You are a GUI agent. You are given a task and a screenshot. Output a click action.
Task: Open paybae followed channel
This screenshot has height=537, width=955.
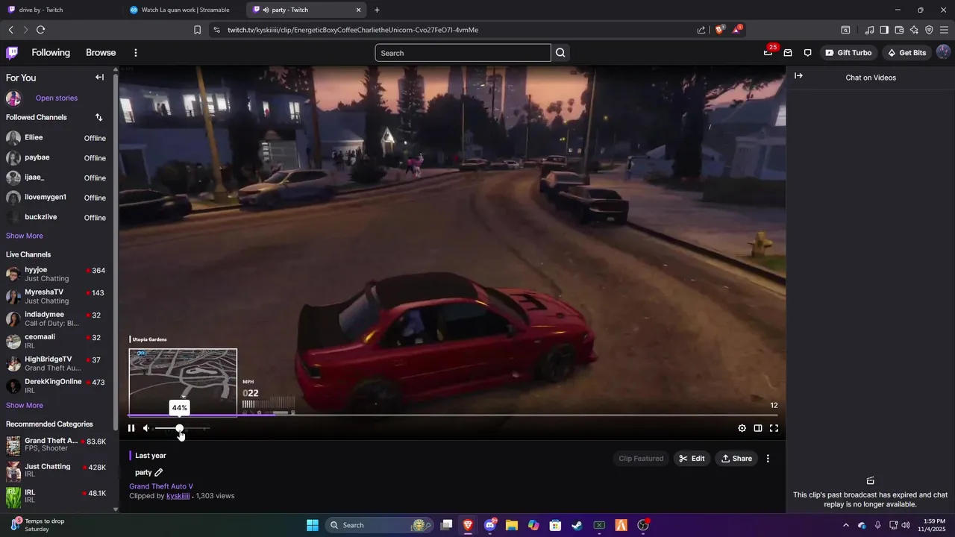tap(57, 158)
